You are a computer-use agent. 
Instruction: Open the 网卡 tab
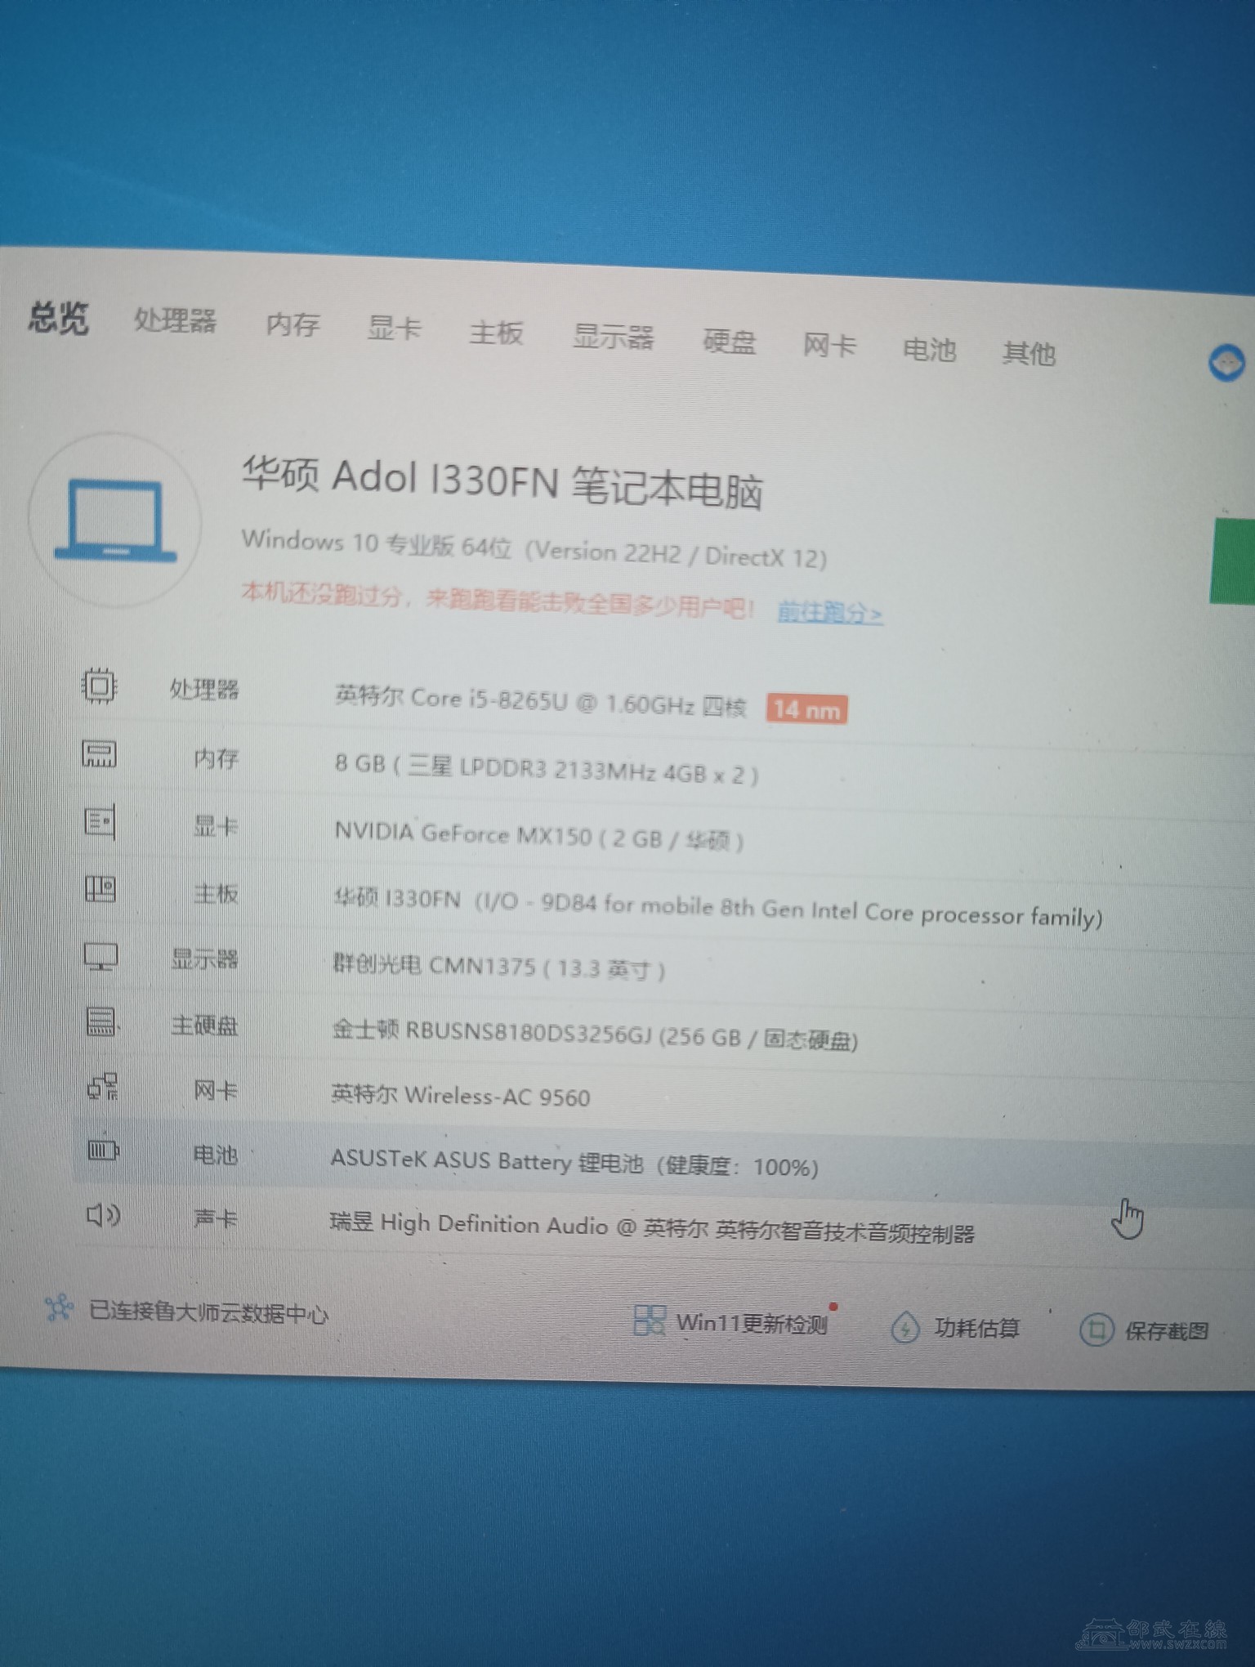tap(828, 346)
